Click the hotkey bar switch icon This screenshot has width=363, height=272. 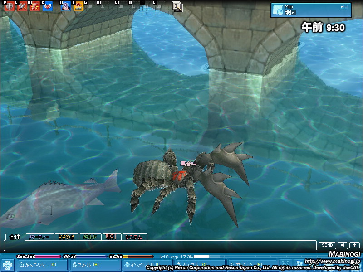click(x=177, y=6)
